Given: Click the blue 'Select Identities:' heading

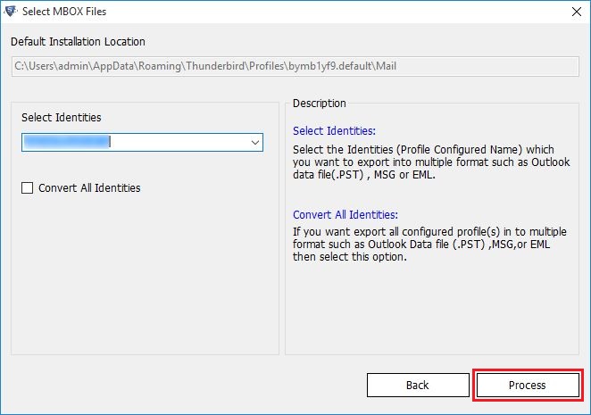Looking at the screenshot, I should 334,130.
